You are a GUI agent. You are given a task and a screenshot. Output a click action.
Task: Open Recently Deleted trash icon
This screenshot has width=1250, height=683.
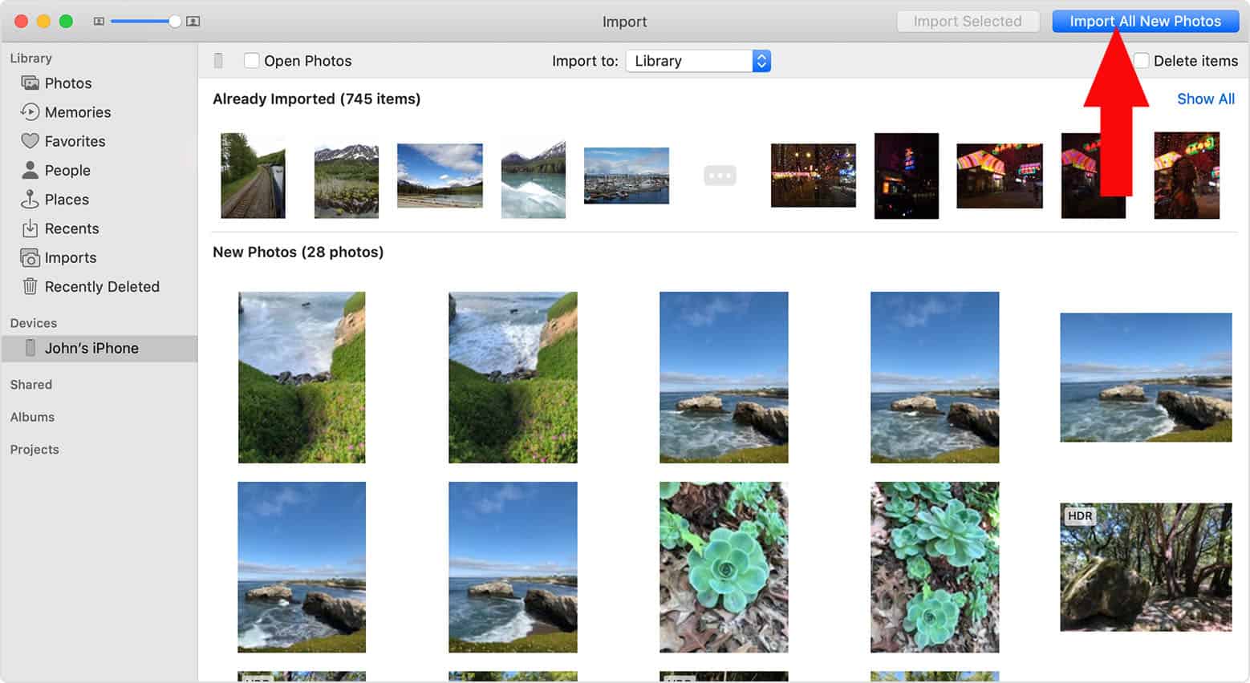point(30,287)
